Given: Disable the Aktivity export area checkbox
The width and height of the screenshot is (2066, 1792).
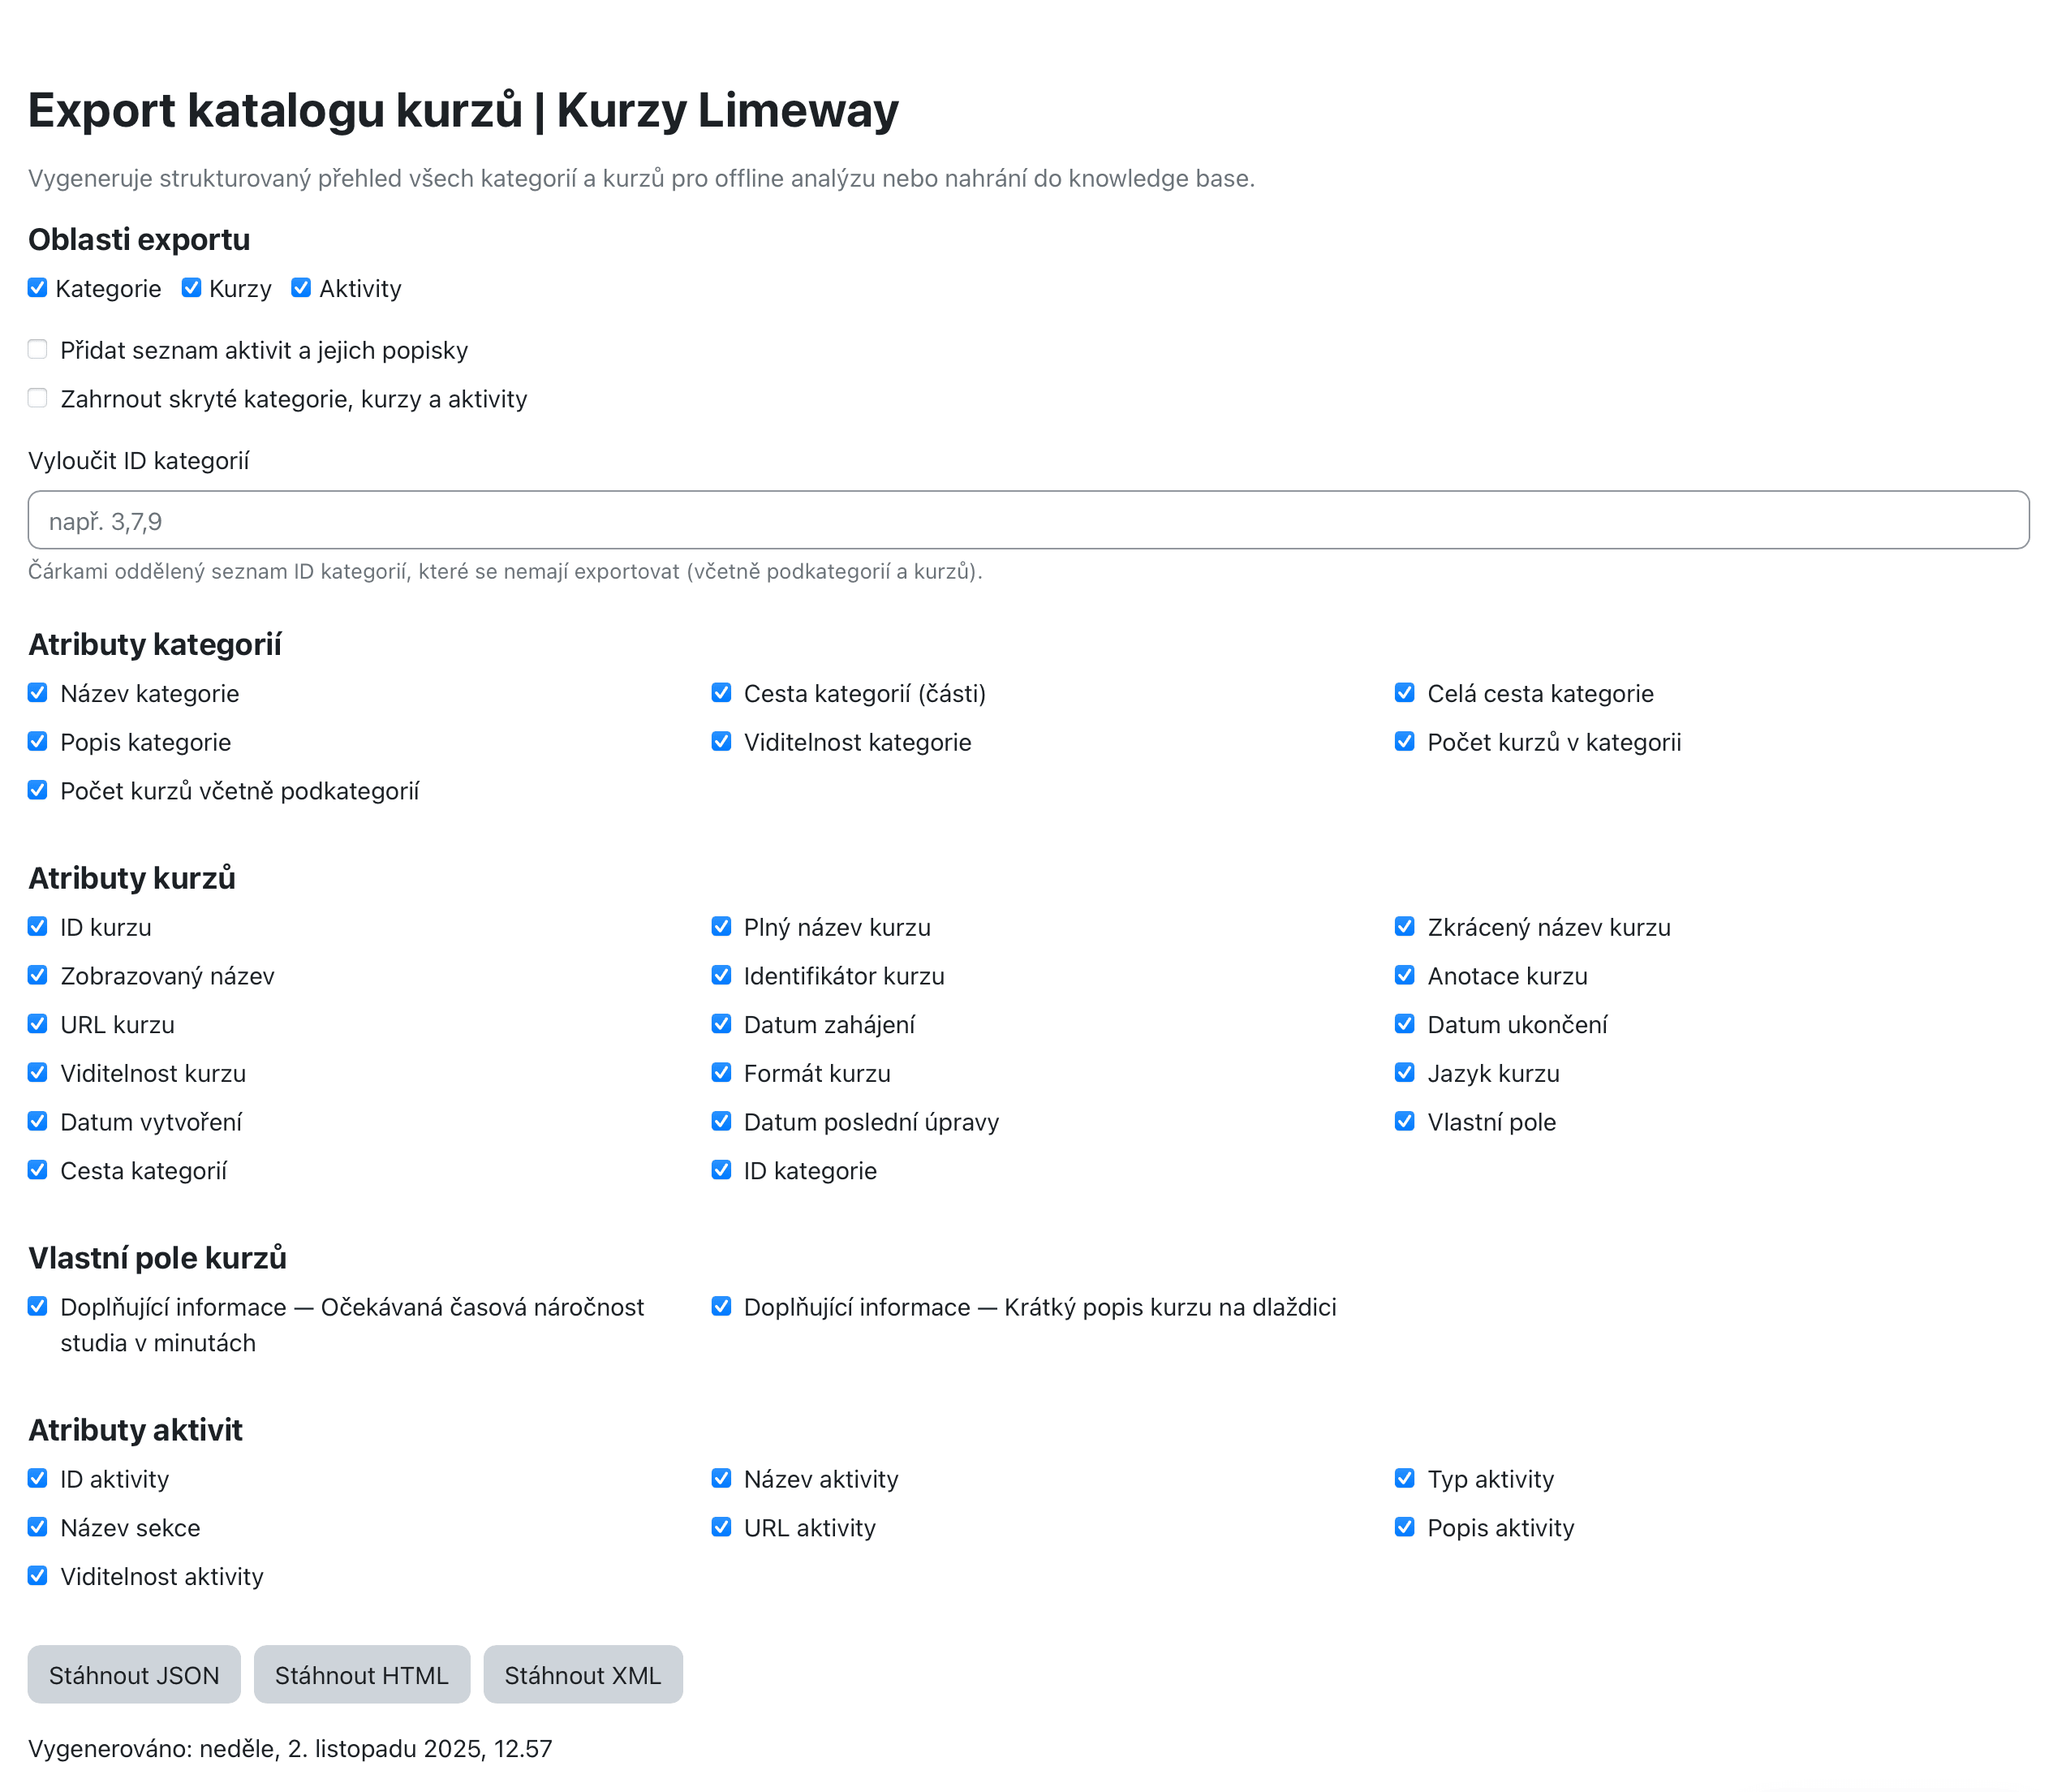Looking at the screenshot, I should [x=301, y=289].
